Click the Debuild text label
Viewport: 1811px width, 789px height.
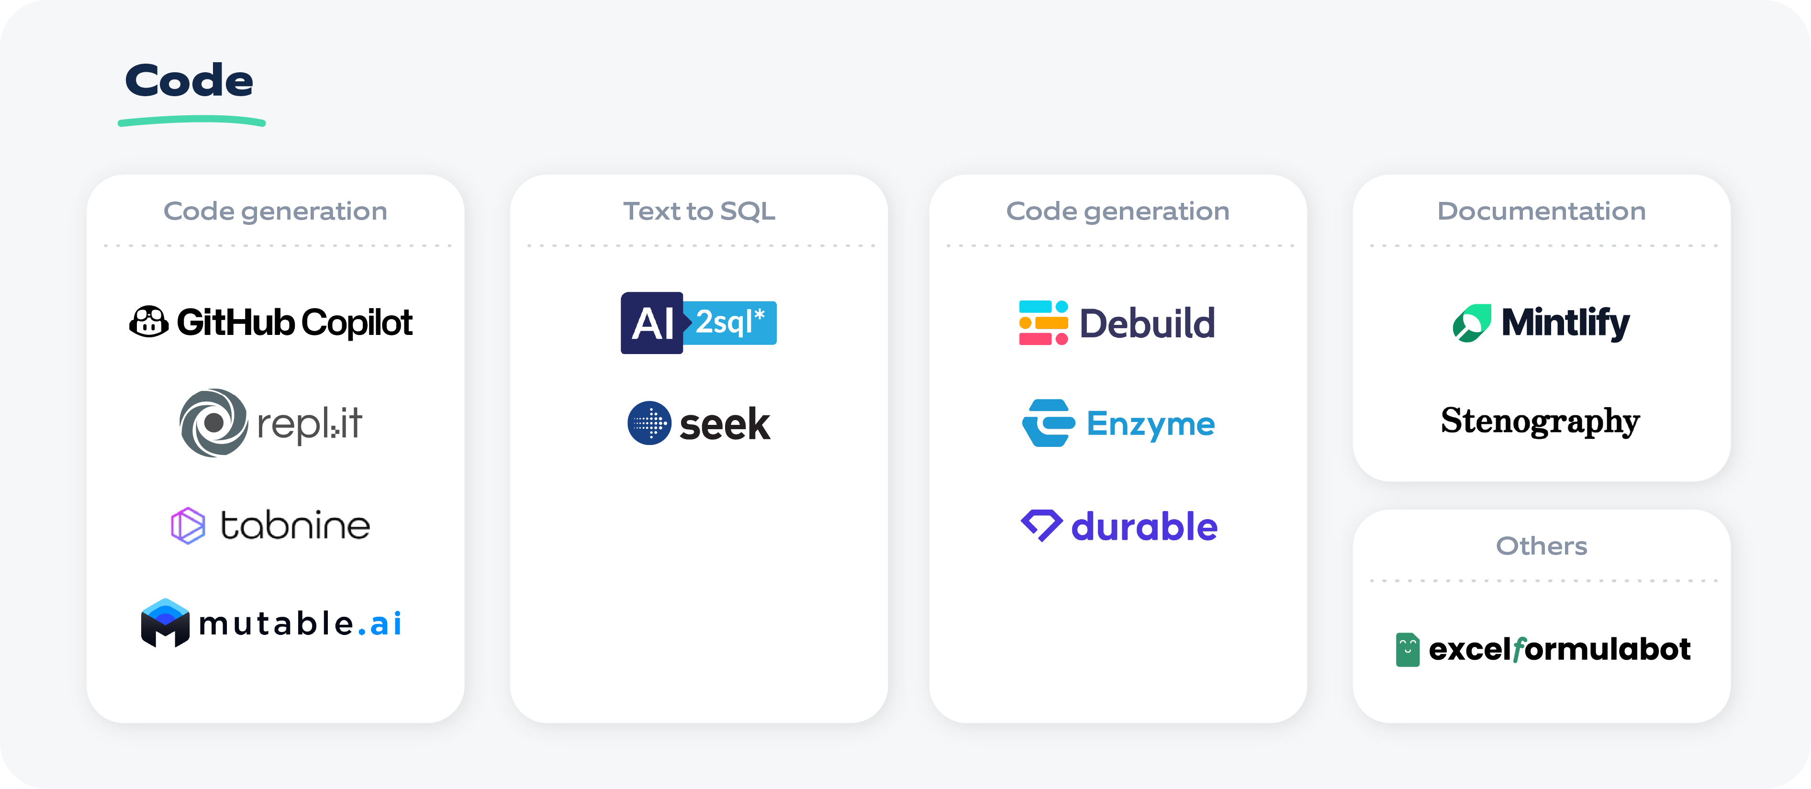(1147, 323)
